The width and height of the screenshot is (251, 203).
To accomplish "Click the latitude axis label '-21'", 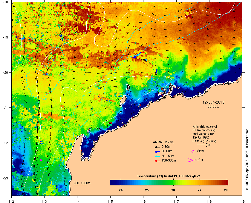I will click(5, 107).
